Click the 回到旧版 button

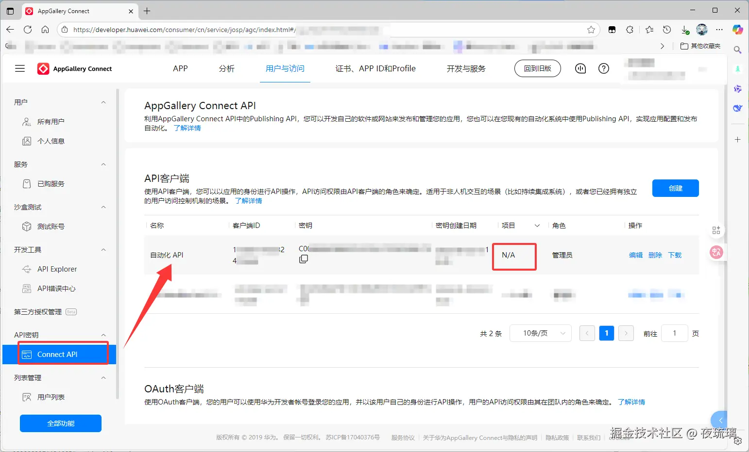[537, 68]
